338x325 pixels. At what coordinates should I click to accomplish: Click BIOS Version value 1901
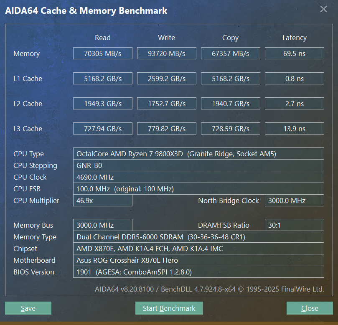pyautogui.click(x=198, y=272)
